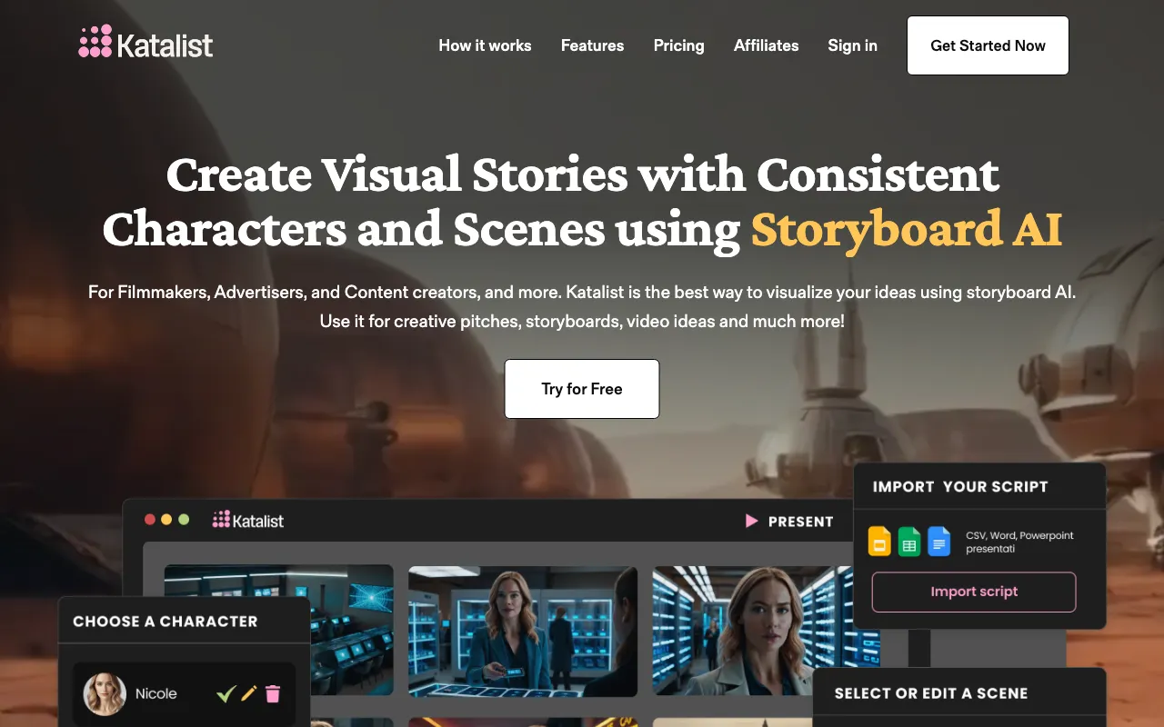The width and height of the screenshot is (1164, 727).
Task: Click the IMPORT YOUR SCRIPT heading
Action: pyautogui.click(x=960, y=486)
